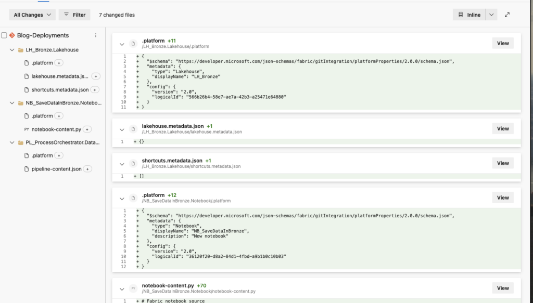Click the PY file icon in notebook-content.py header

click(x=133, y=288)
